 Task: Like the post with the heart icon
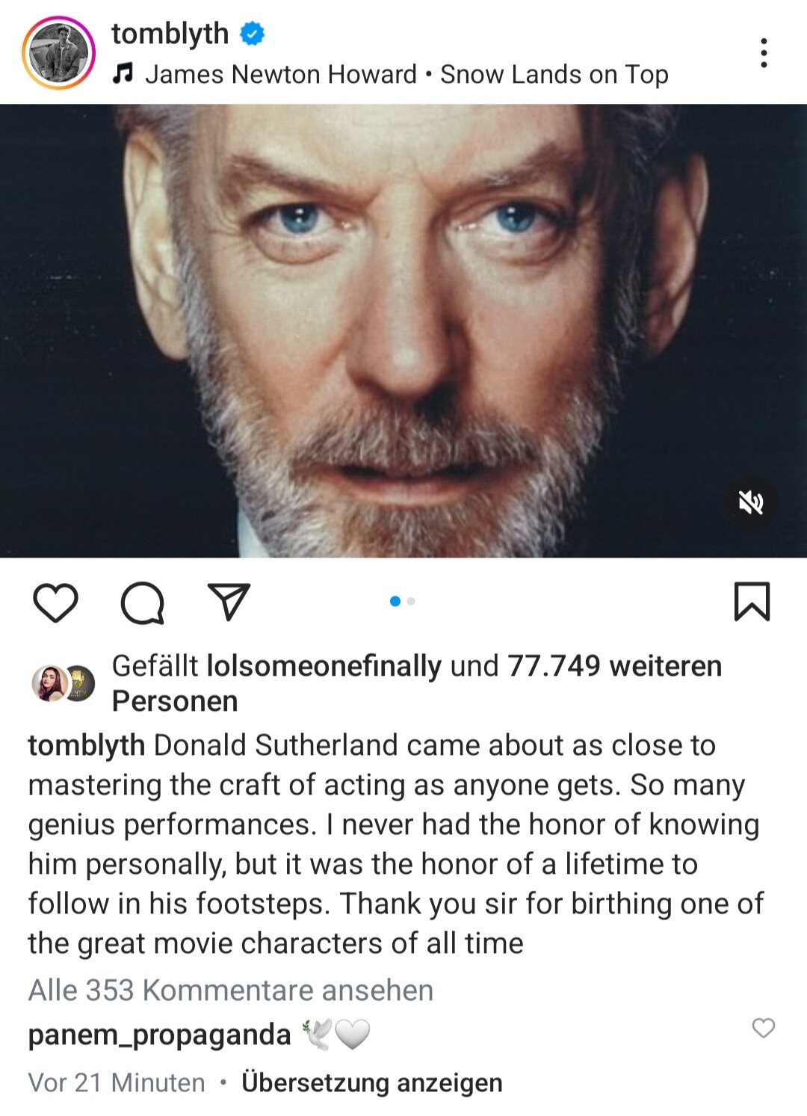point(56,602)
